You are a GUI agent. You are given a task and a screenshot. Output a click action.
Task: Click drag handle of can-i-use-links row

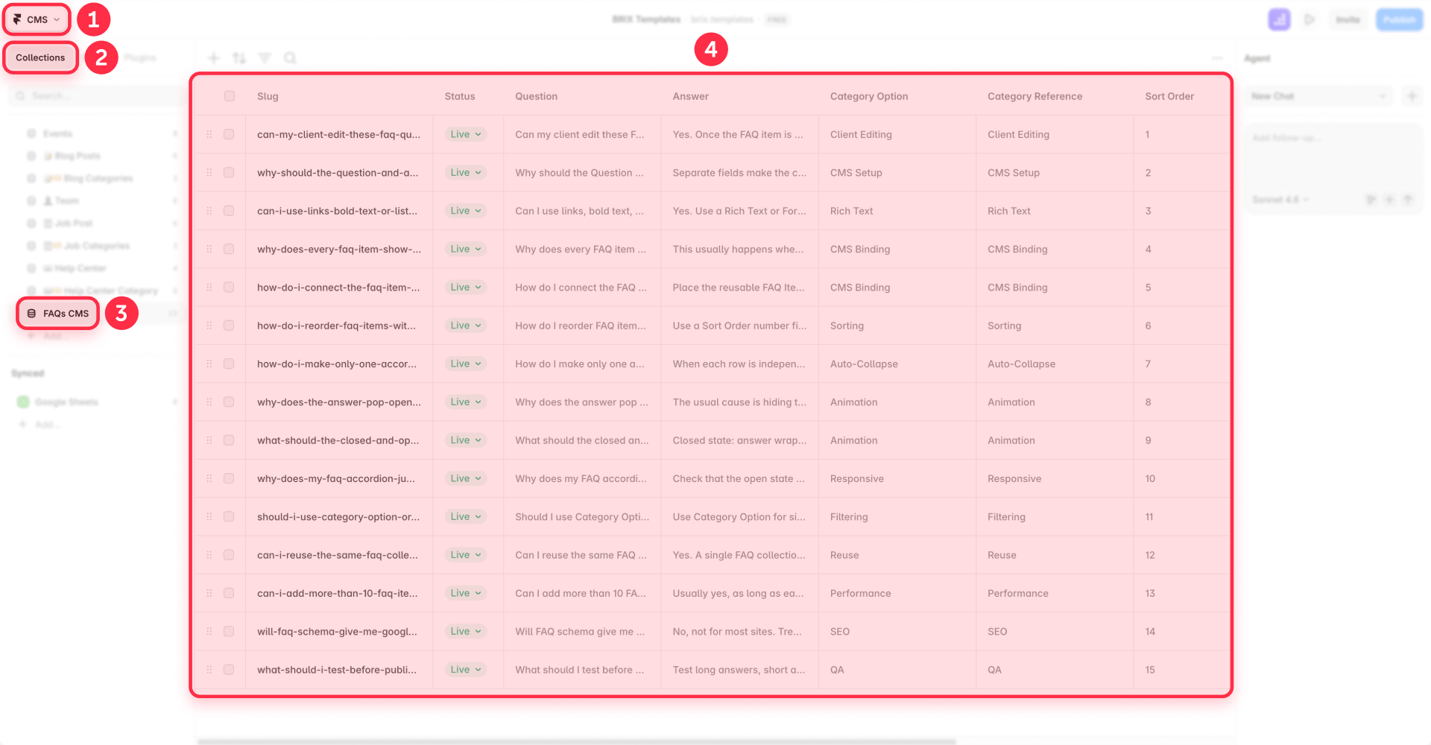[x=209, y=211]
